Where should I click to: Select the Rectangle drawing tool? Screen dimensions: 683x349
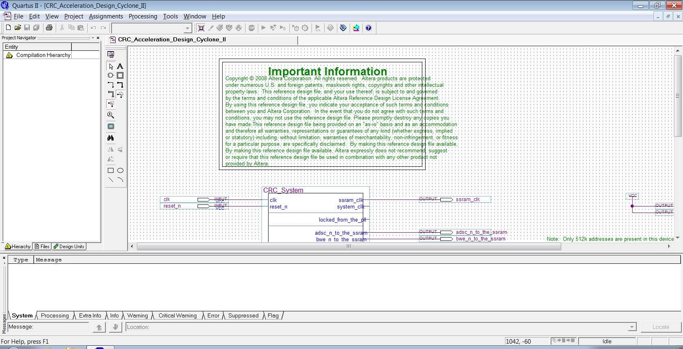111,170
